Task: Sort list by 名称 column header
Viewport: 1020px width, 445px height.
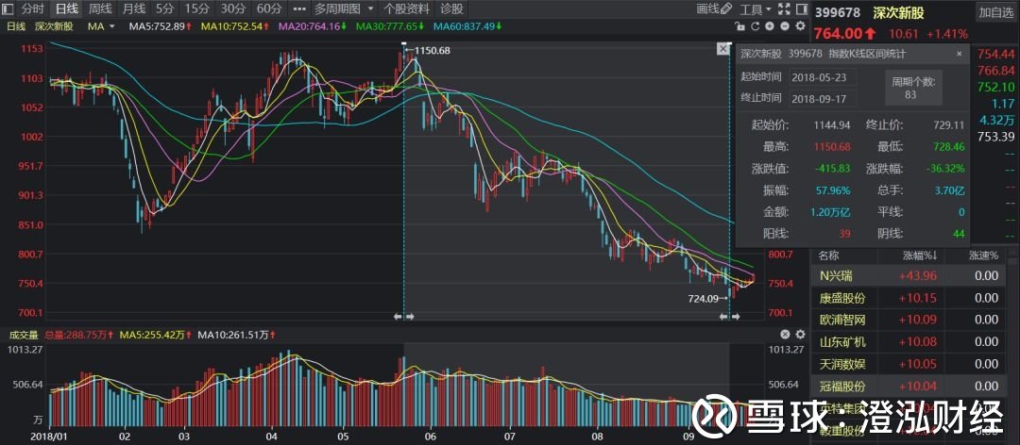Action: click(x=829, y=255)
